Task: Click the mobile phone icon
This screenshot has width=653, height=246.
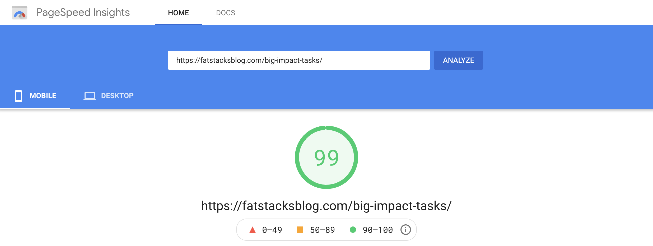Action: pyautogui.click(x=18, y=96)
